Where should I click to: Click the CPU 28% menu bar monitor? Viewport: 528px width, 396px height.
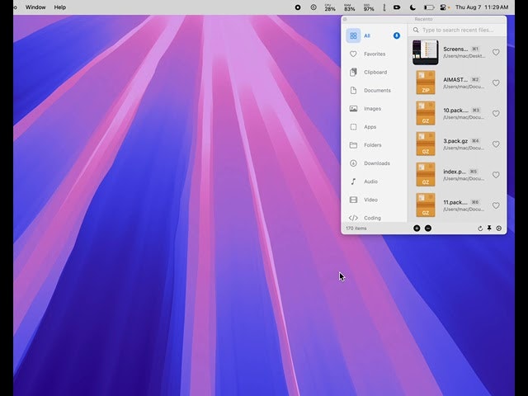point(330,7)
